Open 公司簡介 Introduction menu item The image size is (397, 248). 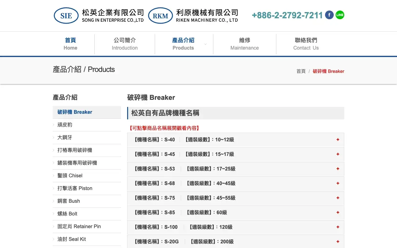coord(125,44)
